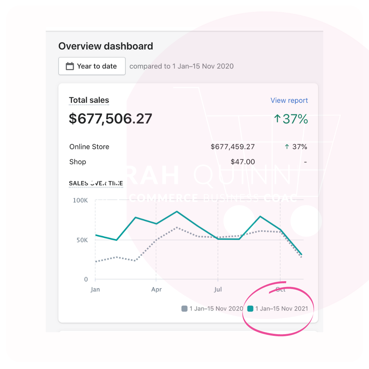The image size is (369, 369).
Task: Click the 0 y-axis label
Action: click(x=86, y=279)
